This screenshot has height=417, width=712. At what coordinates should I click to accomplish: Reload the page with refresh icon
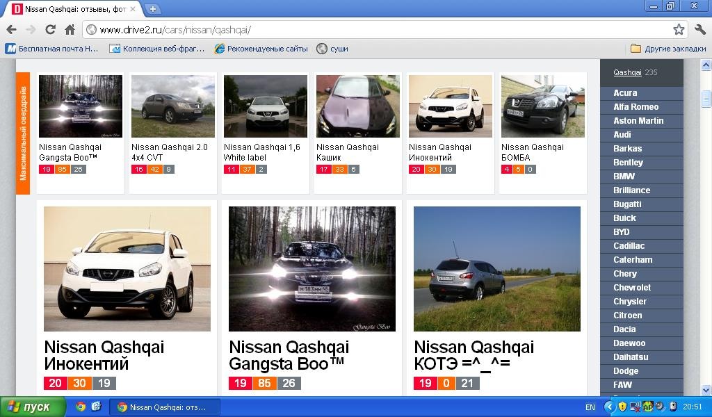coord(50,30)
